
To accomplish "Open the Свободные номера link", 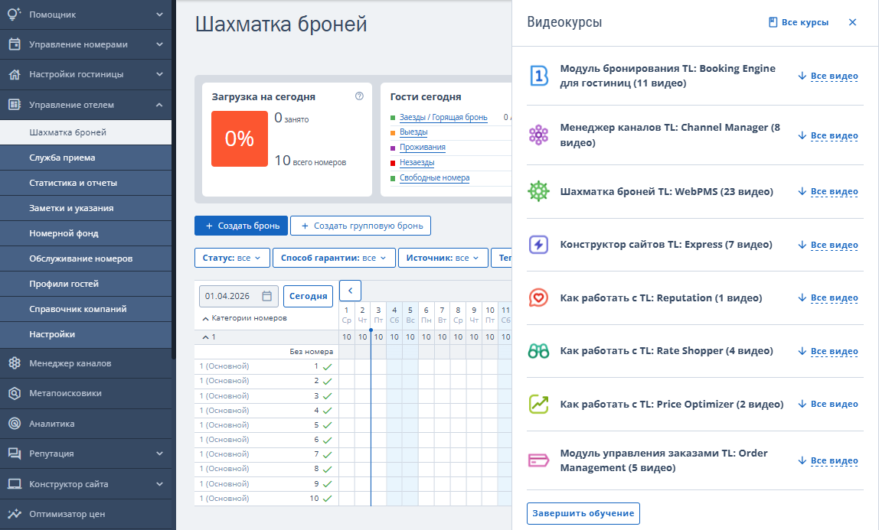I will [434, 177].
